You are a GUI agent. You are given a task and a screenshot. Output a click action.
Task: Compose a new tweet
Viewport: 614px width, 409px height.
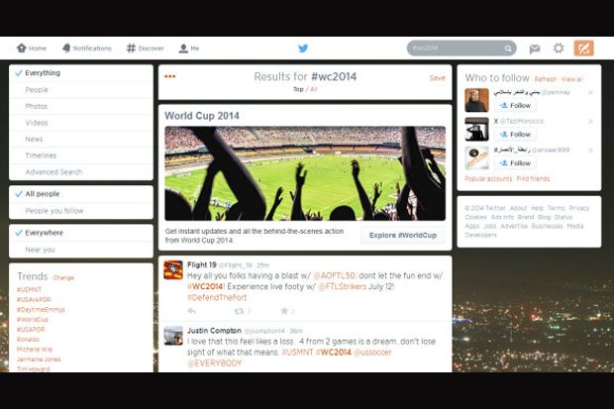coord(583,49)
